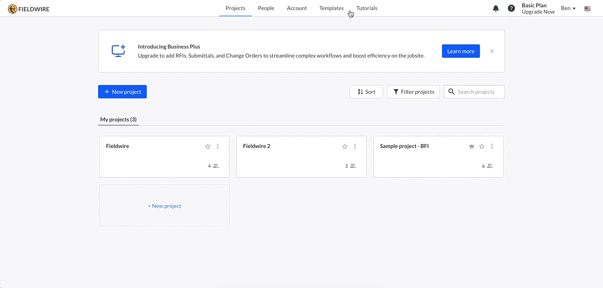
Task: Select the My projects (3) tab
Action: click(118, 120)
